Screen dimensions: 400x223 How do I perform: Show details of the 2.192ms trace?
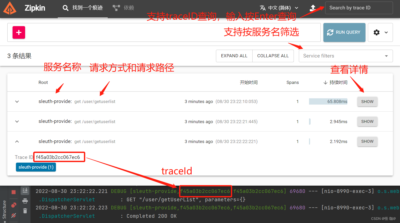pyautogui.click(x=367, y=141)
